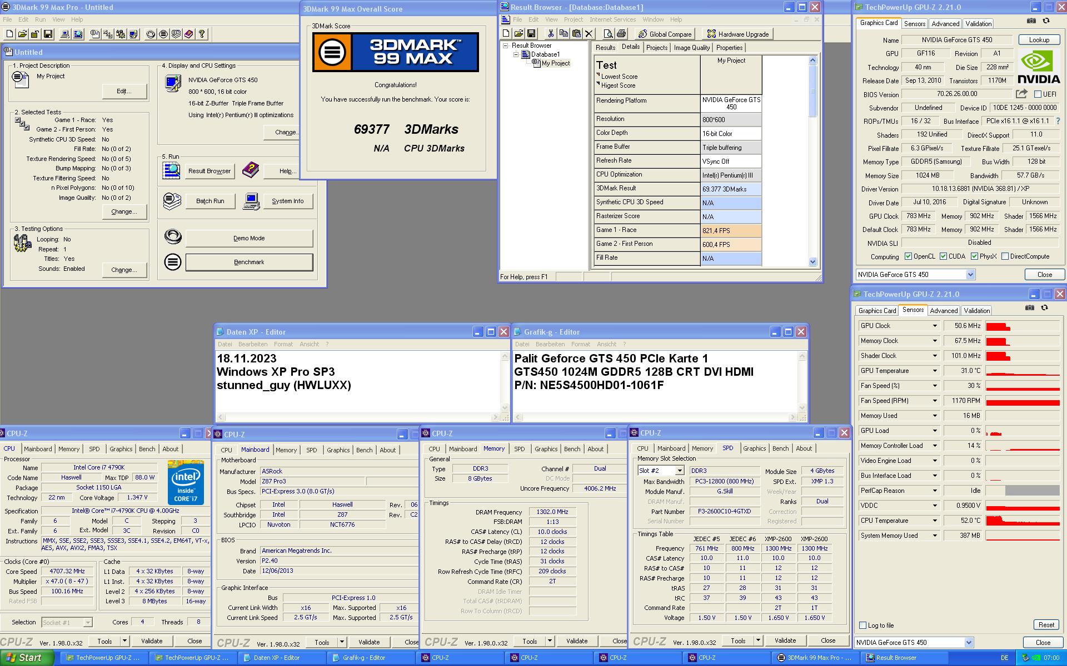Switch to Image Quality tab in Result Browser
The width and height of the screenshot is (1067, 666).
[x=692, y=48]
